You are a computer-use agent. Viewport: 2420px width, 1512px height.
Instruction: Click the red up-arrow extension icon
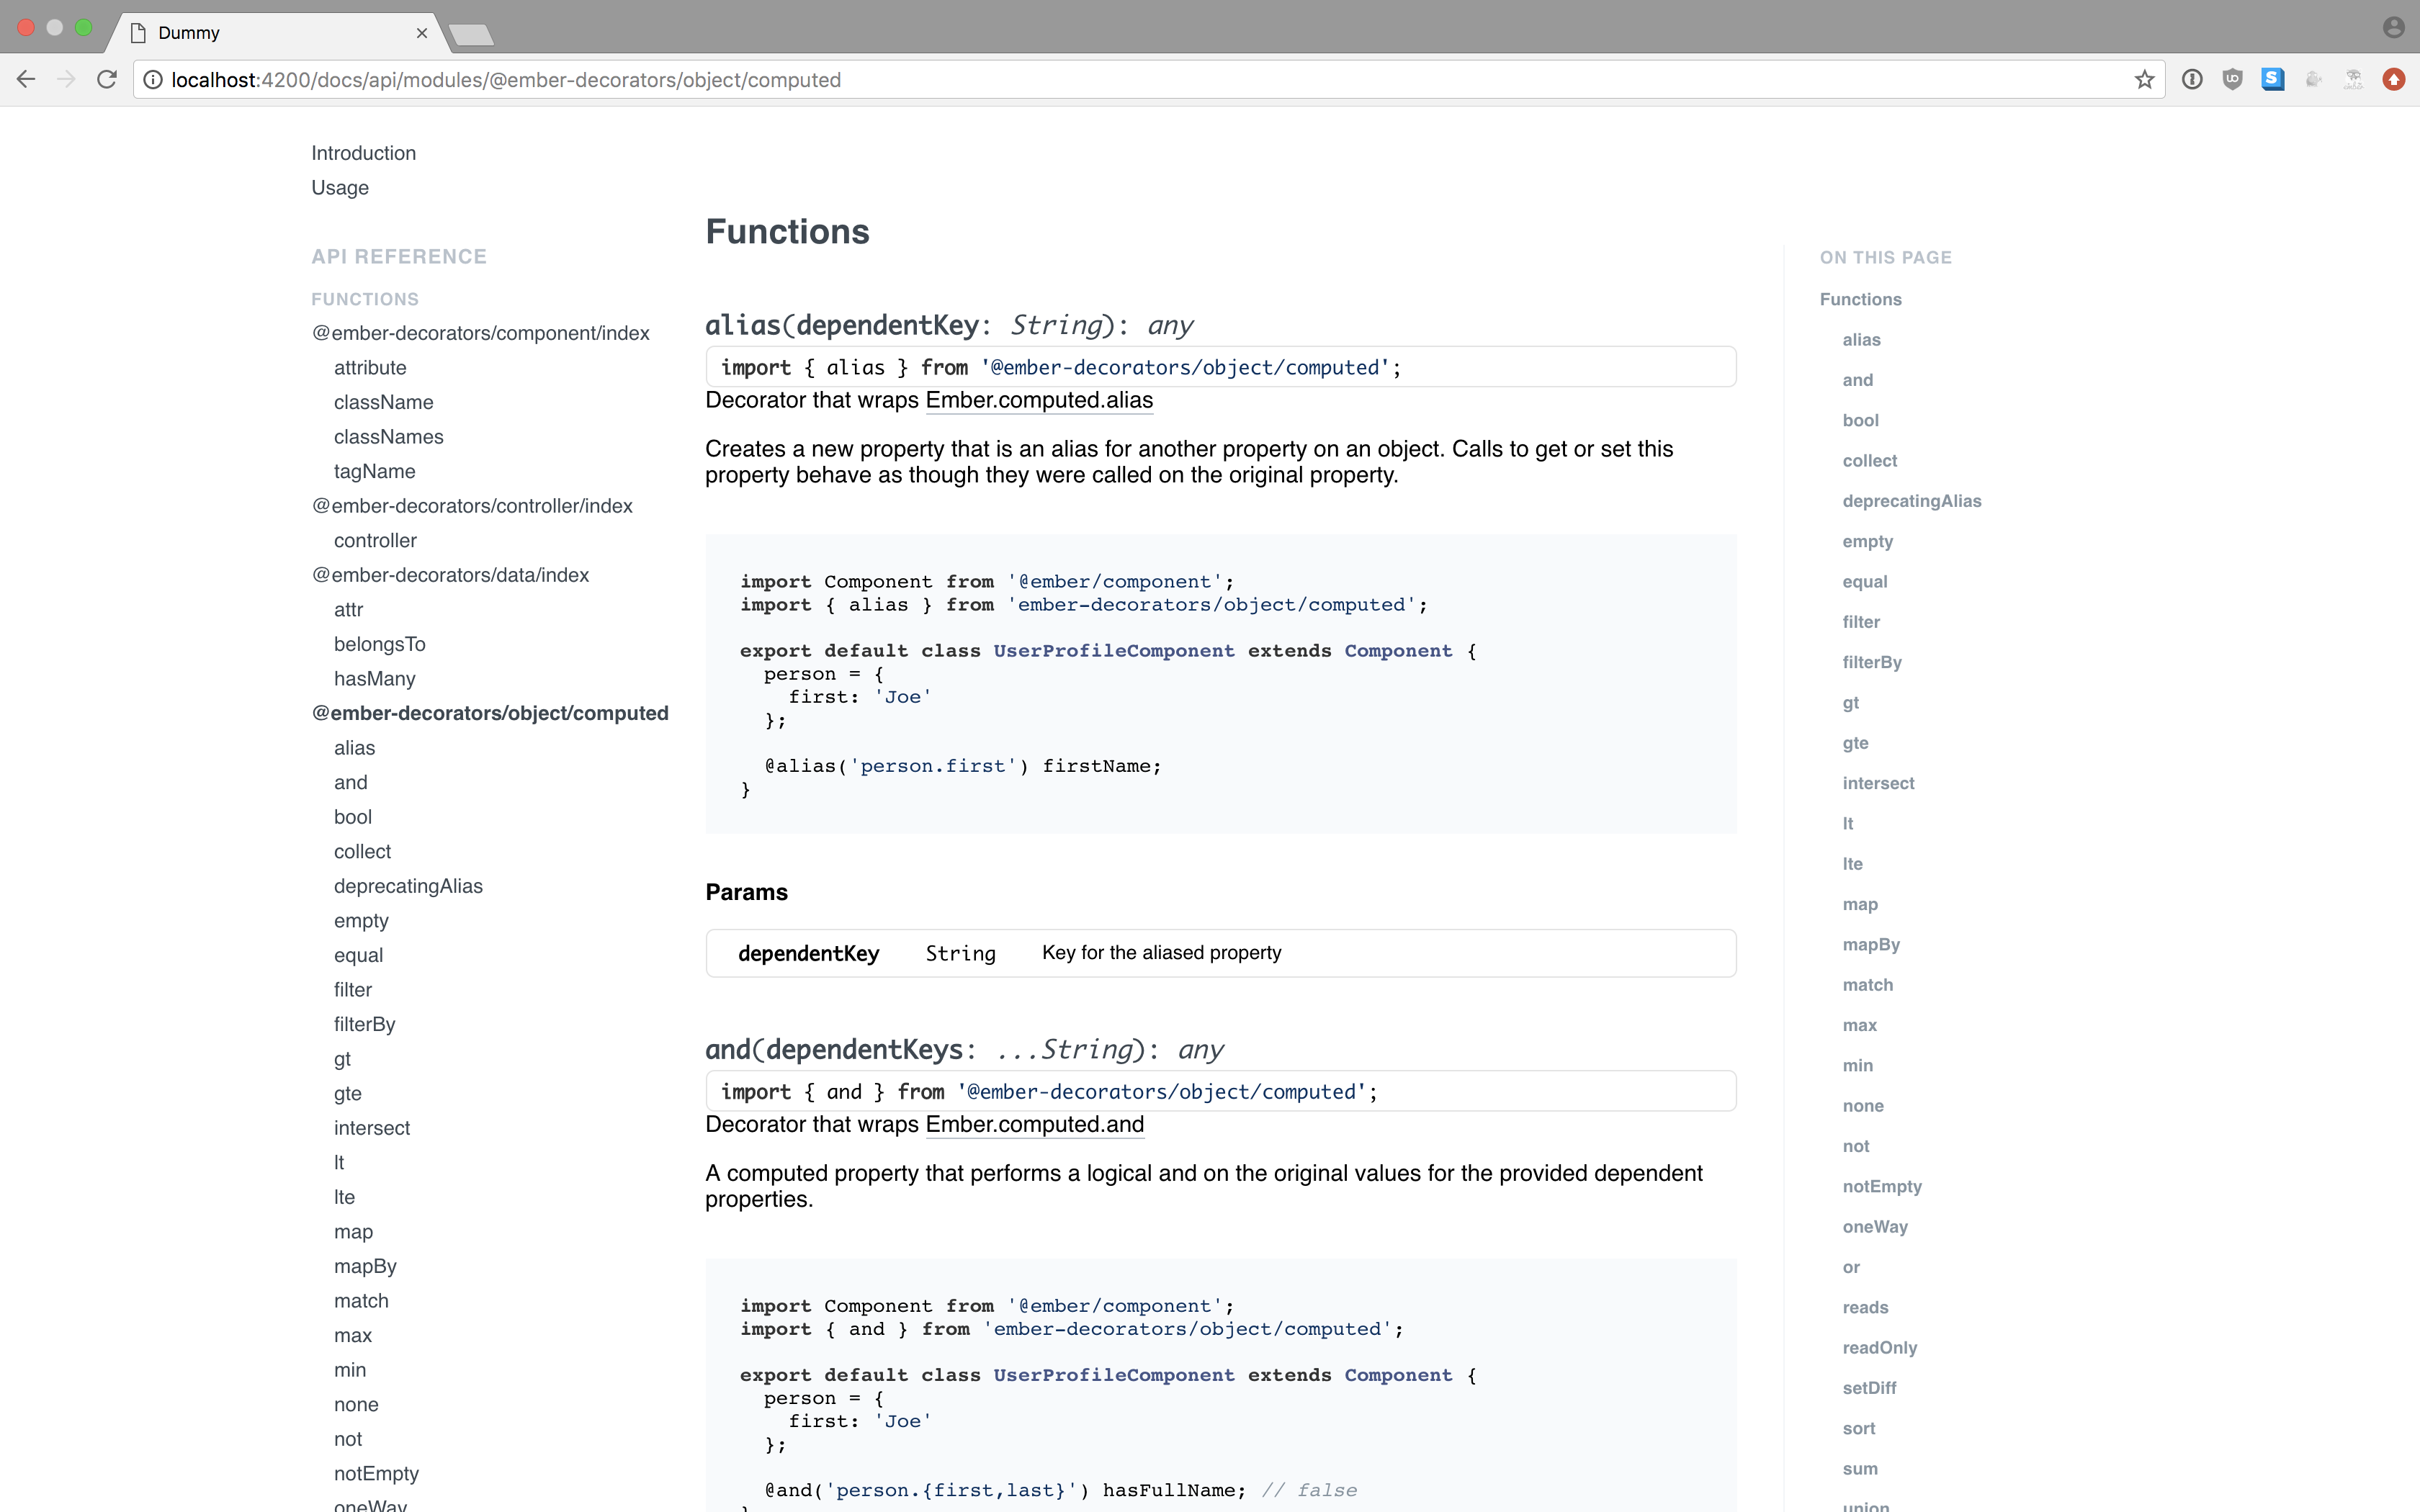coord(2393,80)
